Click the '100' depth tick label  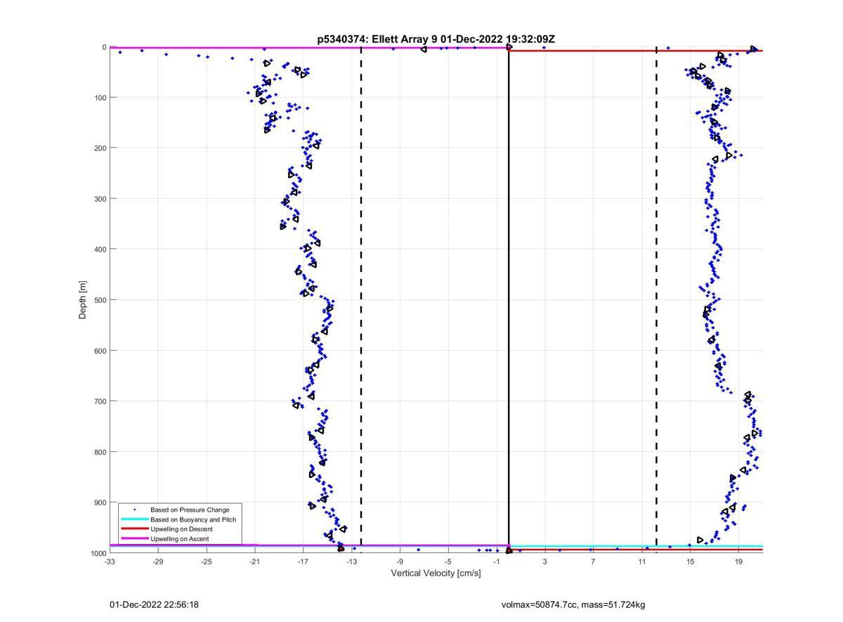pyautogui.click(x=100, y=98)
